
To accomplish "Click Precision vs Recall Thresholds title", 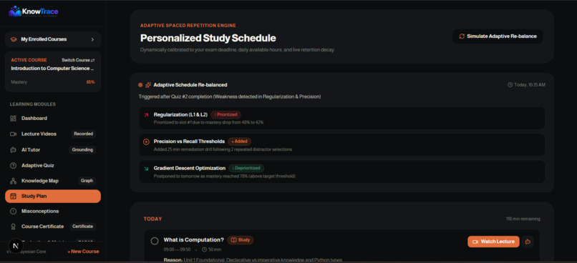I will [189, 142].
